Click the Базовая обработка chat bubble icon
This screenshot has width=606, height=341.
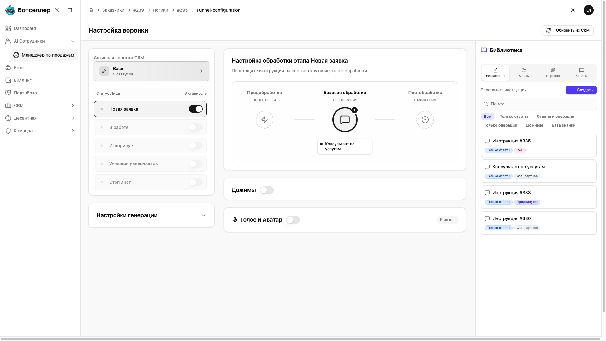click(345, 120)
